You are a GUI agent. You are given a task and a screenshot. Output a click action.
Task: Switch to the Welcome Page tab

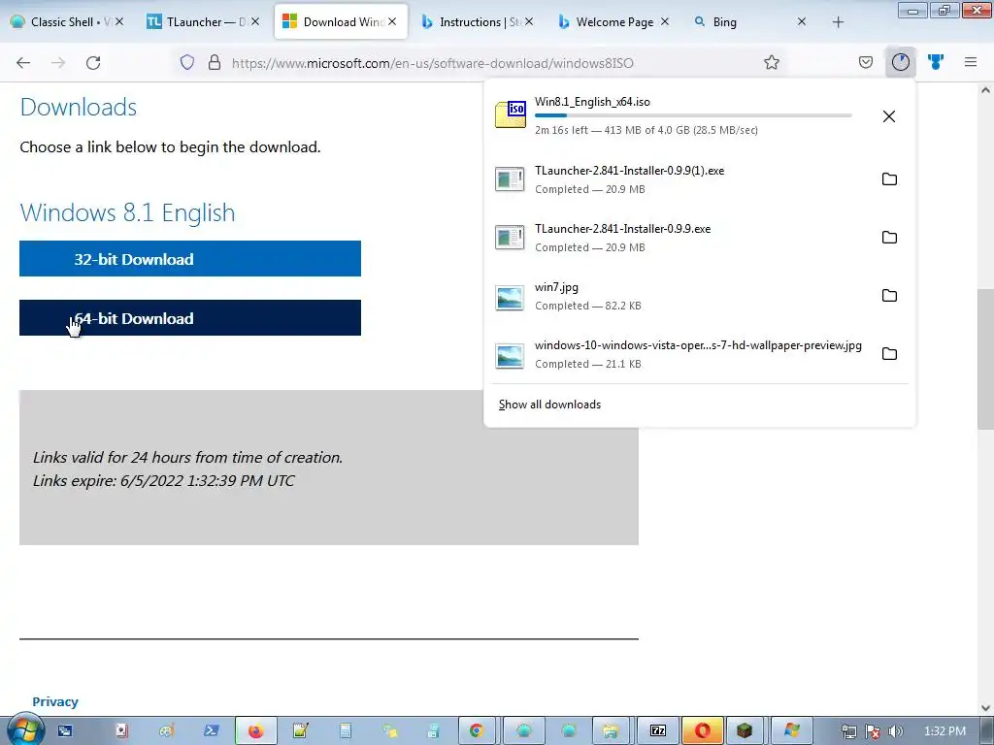613,21
